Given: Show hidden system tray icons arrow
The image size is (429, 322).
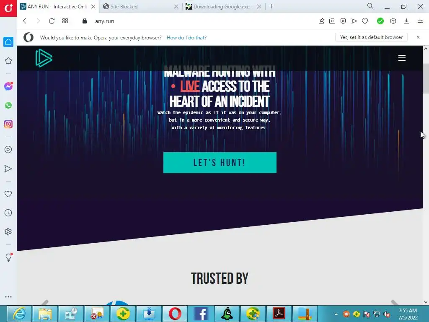Looking at the screenshot, I should [x=336, y=314].
